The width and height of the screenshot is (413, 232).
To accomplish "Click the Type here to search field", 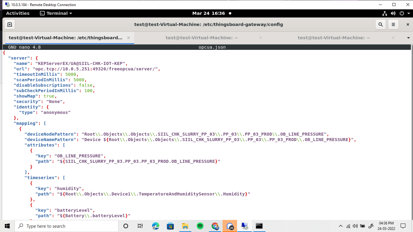I will [x=67, y=226].
